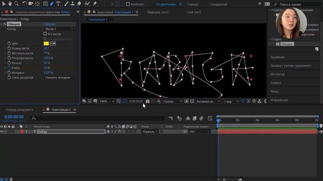Open the Контур 'Маска 1' dropdown
The image size is (323, 181).
coord(59,29)
